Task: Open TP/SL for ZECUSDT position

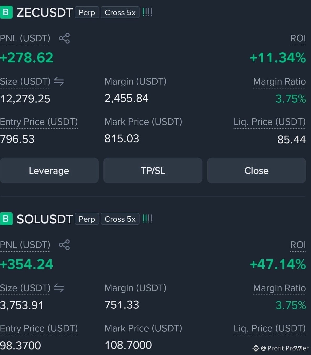Action: [x=153, y=170]
